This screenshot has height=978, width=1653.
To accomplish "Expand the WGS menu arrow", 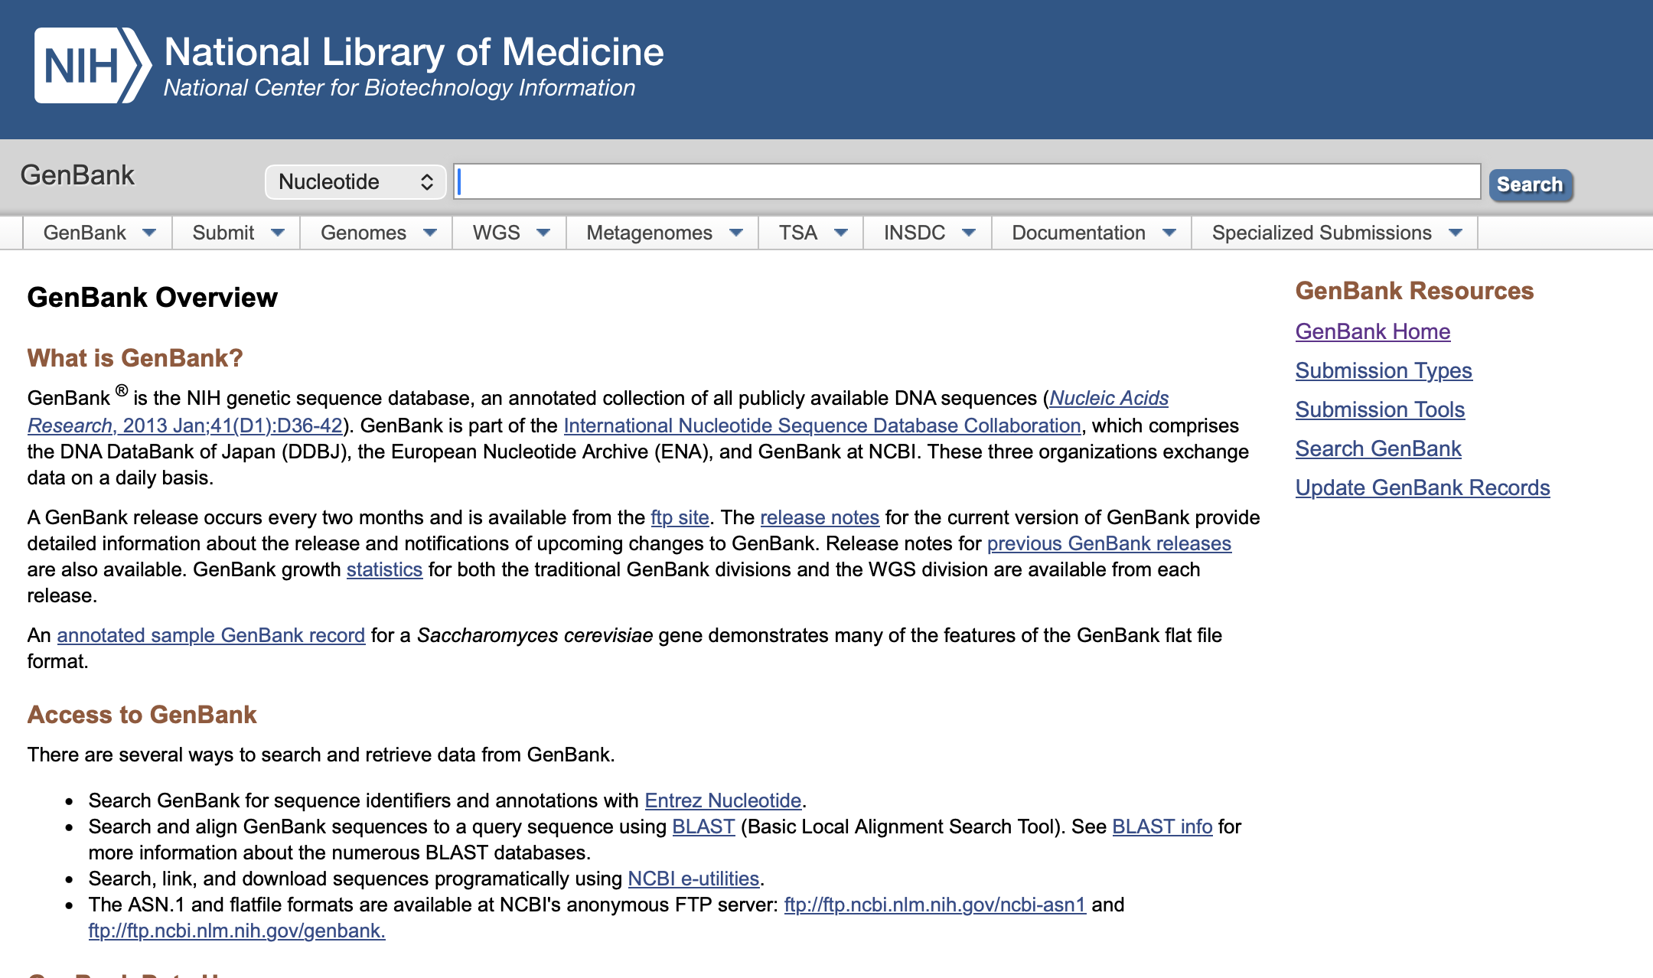I will pyautogui.click(x=543, y=233).
